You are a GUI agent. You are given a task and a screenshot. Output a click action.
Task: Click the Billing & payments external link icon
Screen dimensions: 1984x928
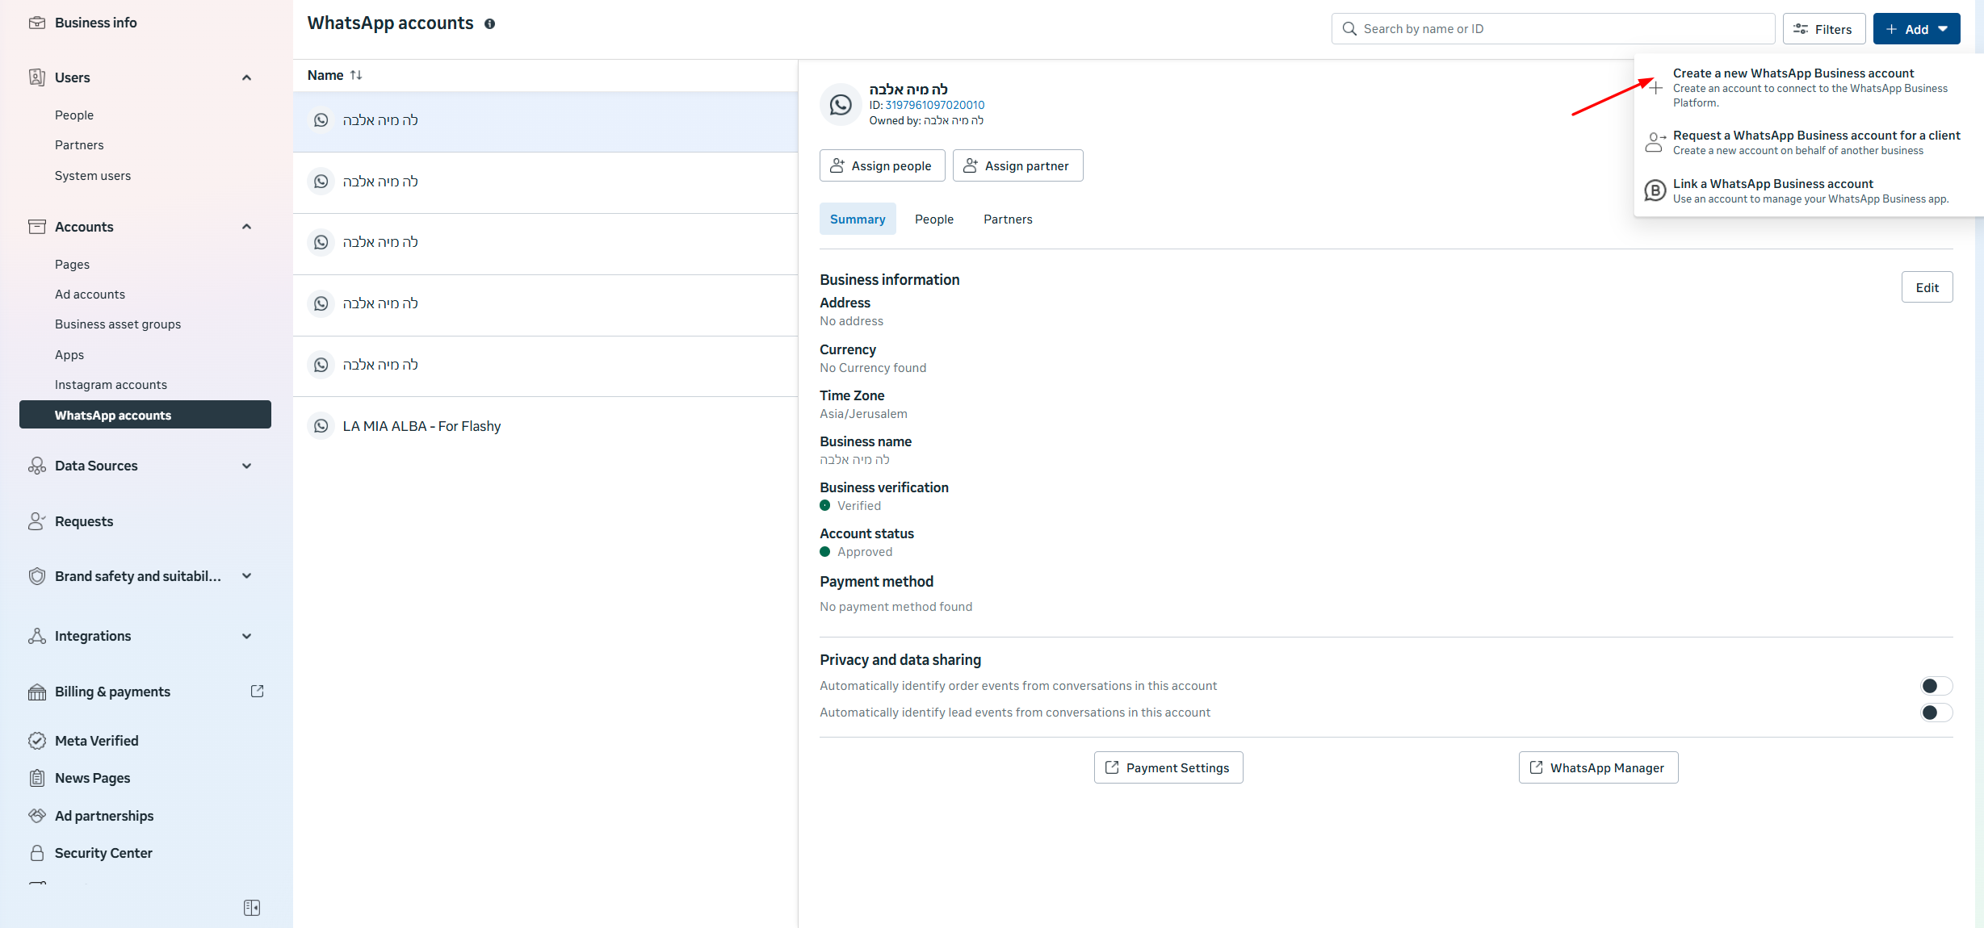coord(258,692)
